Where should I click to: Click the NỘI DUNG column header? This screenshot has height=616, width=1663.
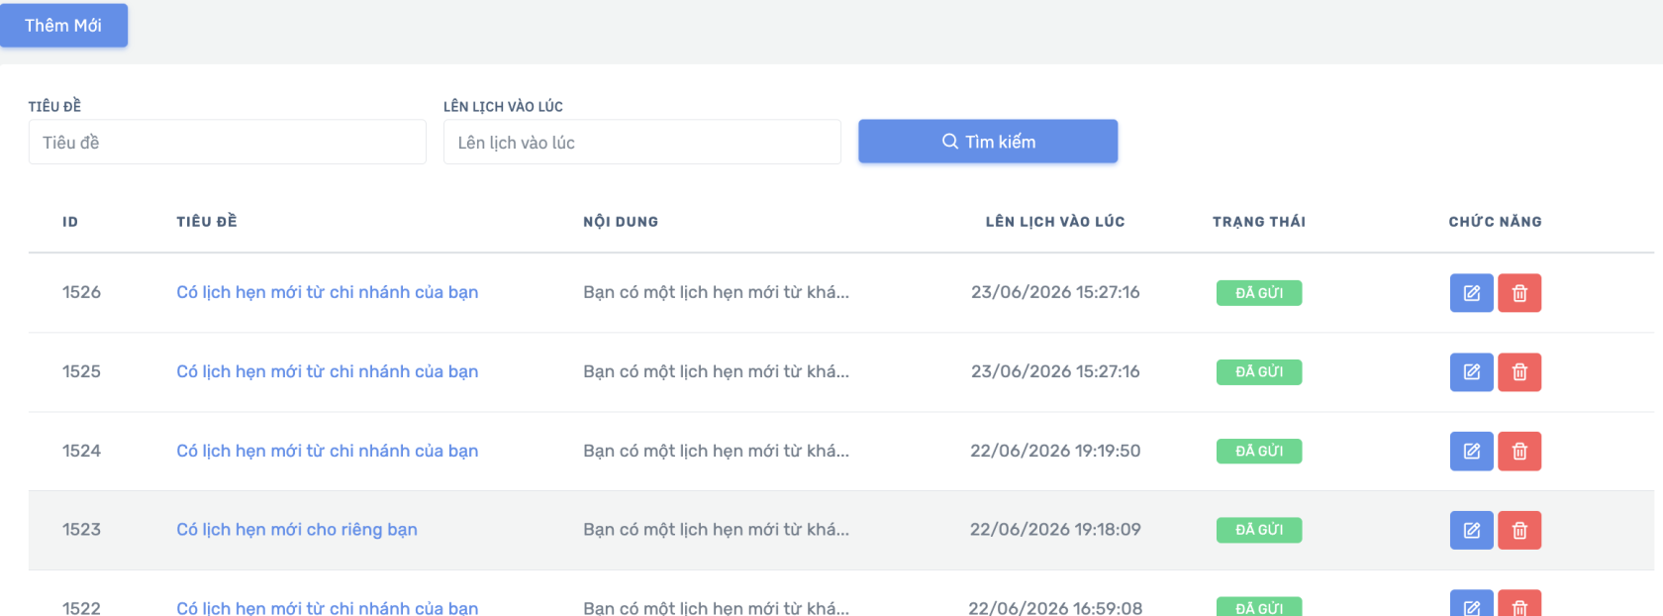point(621,222)
